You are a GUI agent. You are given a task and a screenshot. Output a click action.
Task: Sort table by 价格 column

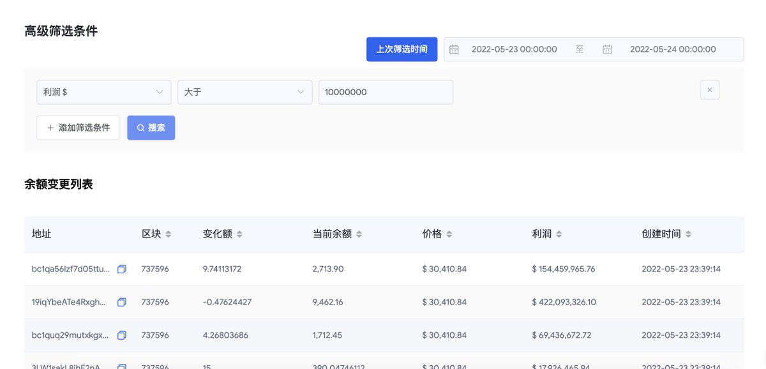tap(449, 234)
